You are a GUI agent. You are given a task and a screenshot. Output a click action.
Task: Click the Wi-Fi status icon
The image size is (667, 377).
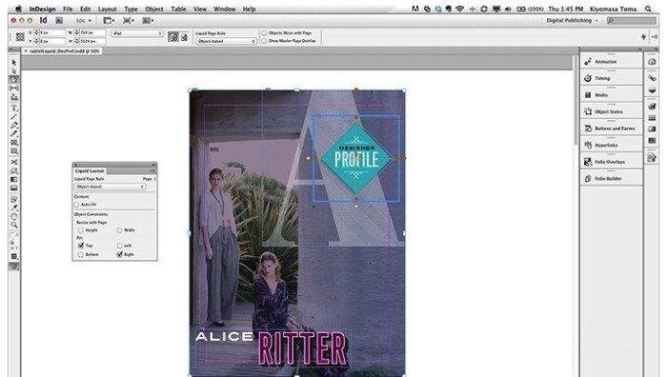click(459, 9)
